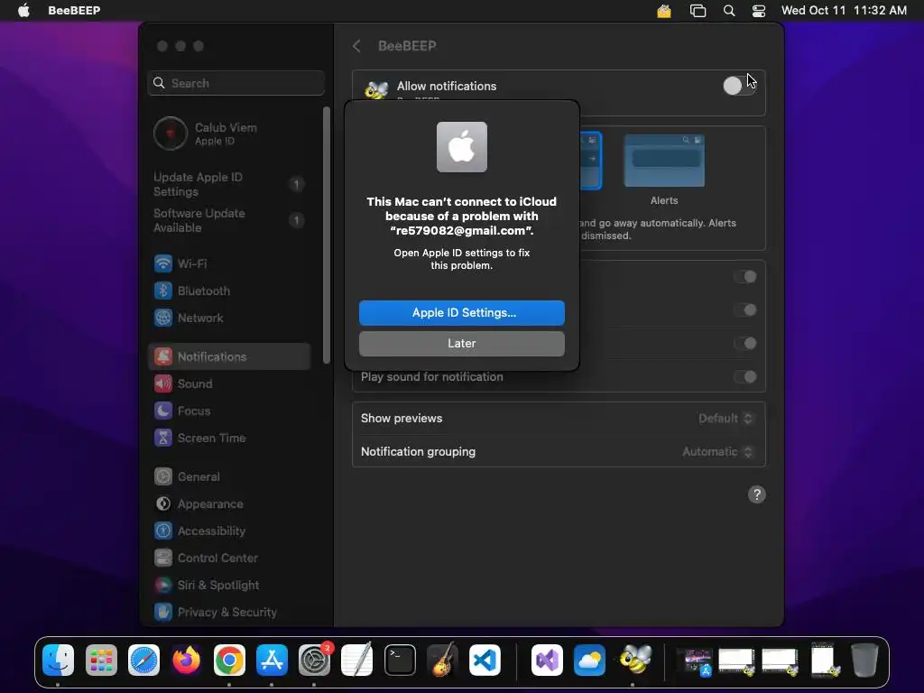
Task: Click the stacked windows icon in menu bar
Action: pyautogui.click(x=698, y=11)
